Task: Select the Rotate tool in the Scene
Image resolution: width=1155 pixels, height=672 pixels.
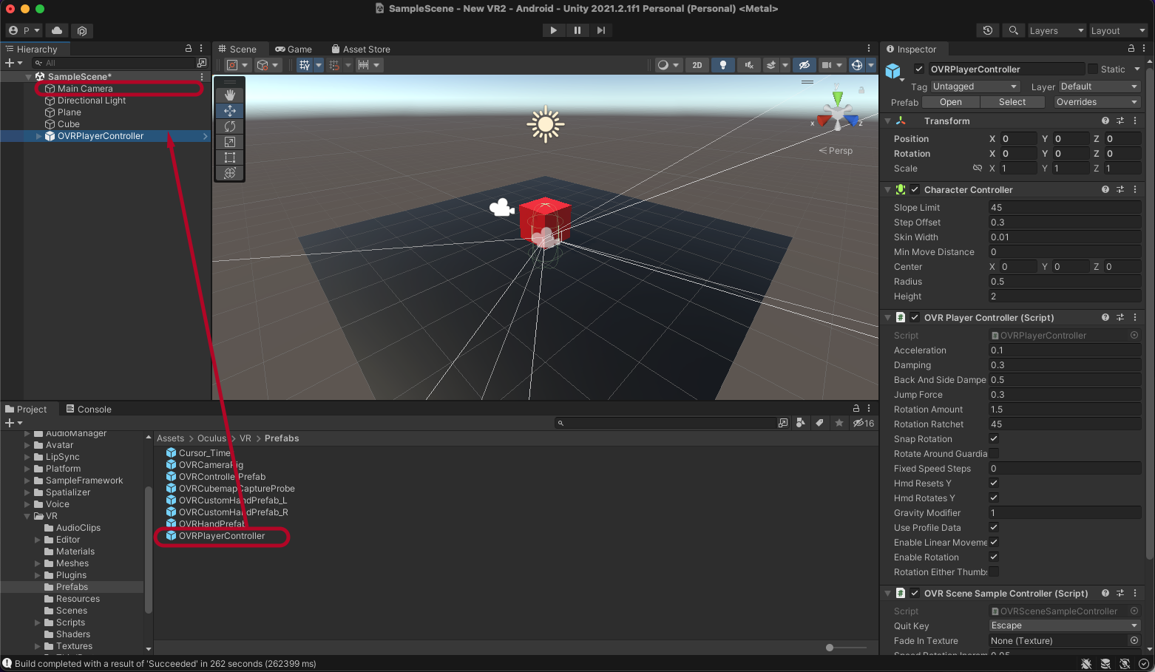Action: (x=230, y=126)
